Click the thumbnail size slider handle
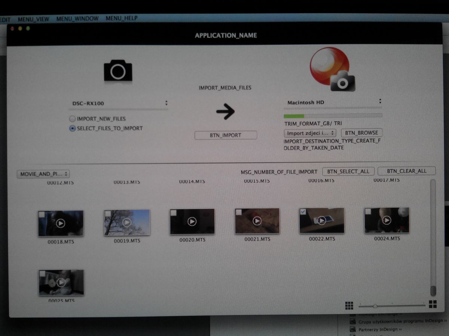 (x=375, y=306)
